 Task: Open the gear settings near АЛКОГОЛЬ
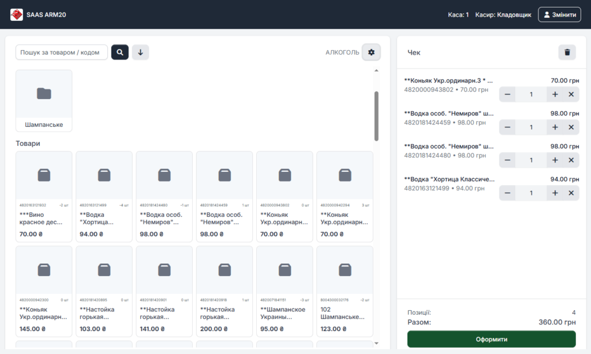[371, 52]
